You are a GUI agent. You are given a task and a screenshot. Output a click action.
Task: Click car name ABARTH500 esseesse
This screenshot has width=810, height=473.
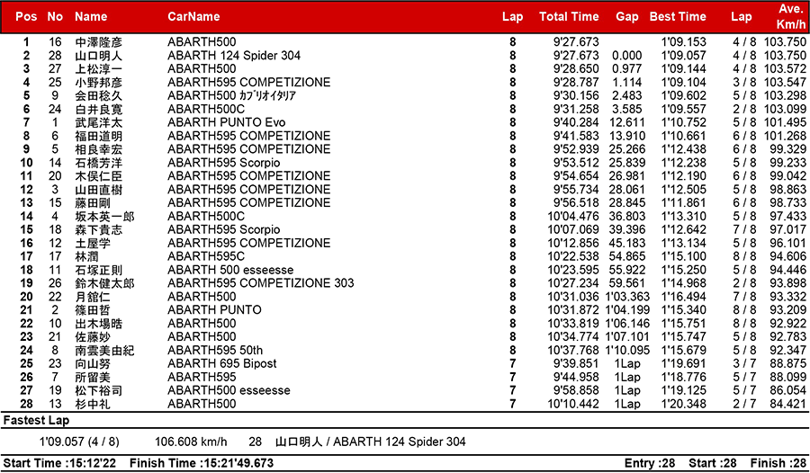229,391
